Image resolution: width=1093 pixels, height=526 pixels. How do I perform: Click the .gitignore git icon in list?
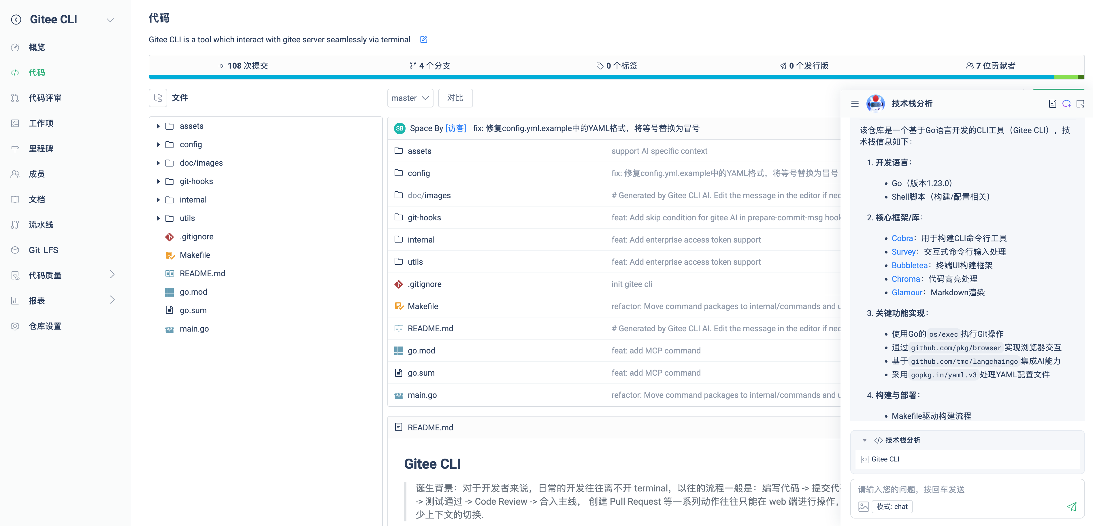click(398, 284)
